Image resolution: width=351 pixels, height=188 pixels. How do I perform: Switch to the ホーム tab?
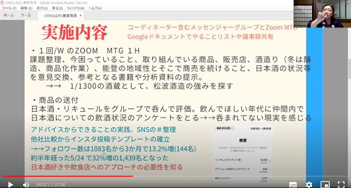tap(9, 15)
